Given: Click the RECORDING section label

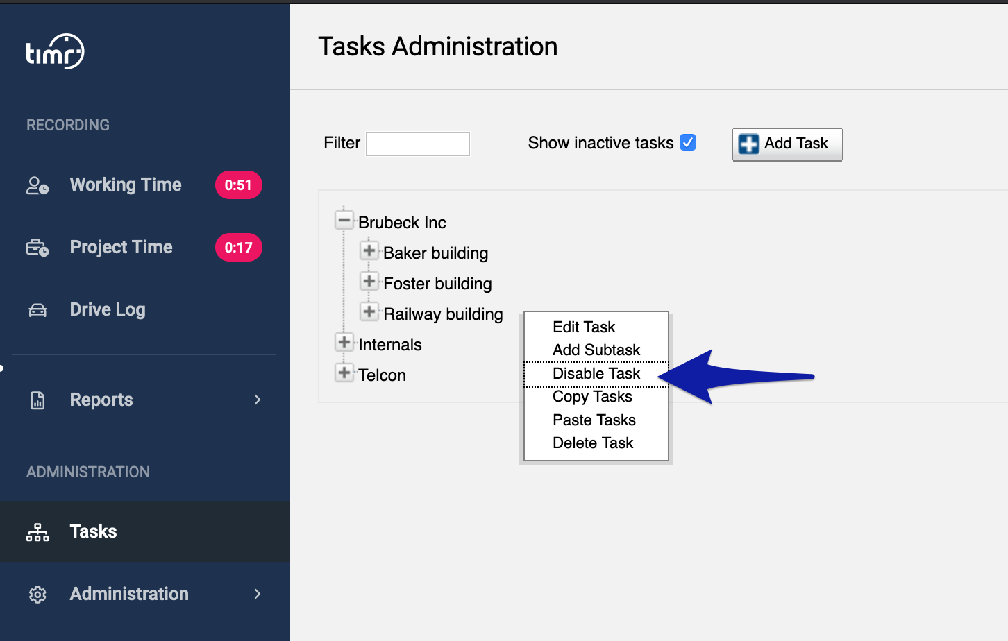Looking at the screenshot, I should coord(68,125).
